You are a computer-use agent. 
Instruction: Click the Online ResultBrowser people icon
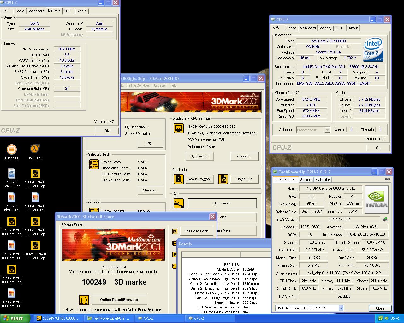click(84, 300)
